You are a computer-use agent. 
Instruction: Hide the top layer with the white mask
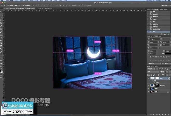[148, 78]
